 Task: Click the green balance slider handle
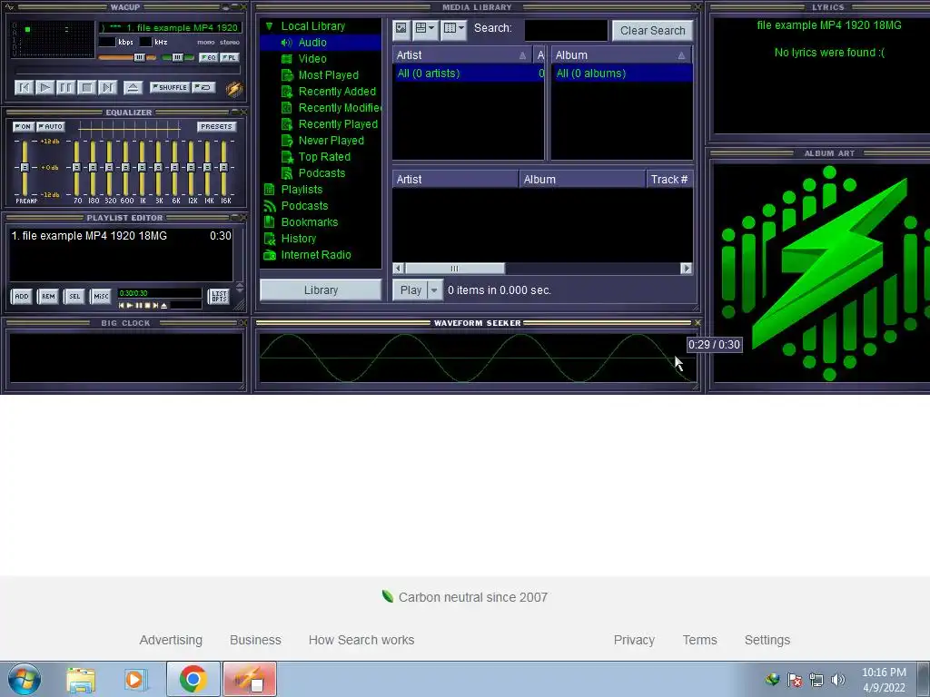click(x=177, y=57)
